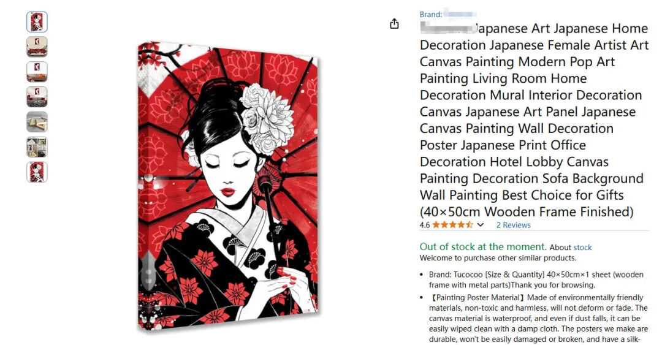The image size is (662, 345).
Task: Click the orange star rating icons
Action: click(x=452, y=225)
